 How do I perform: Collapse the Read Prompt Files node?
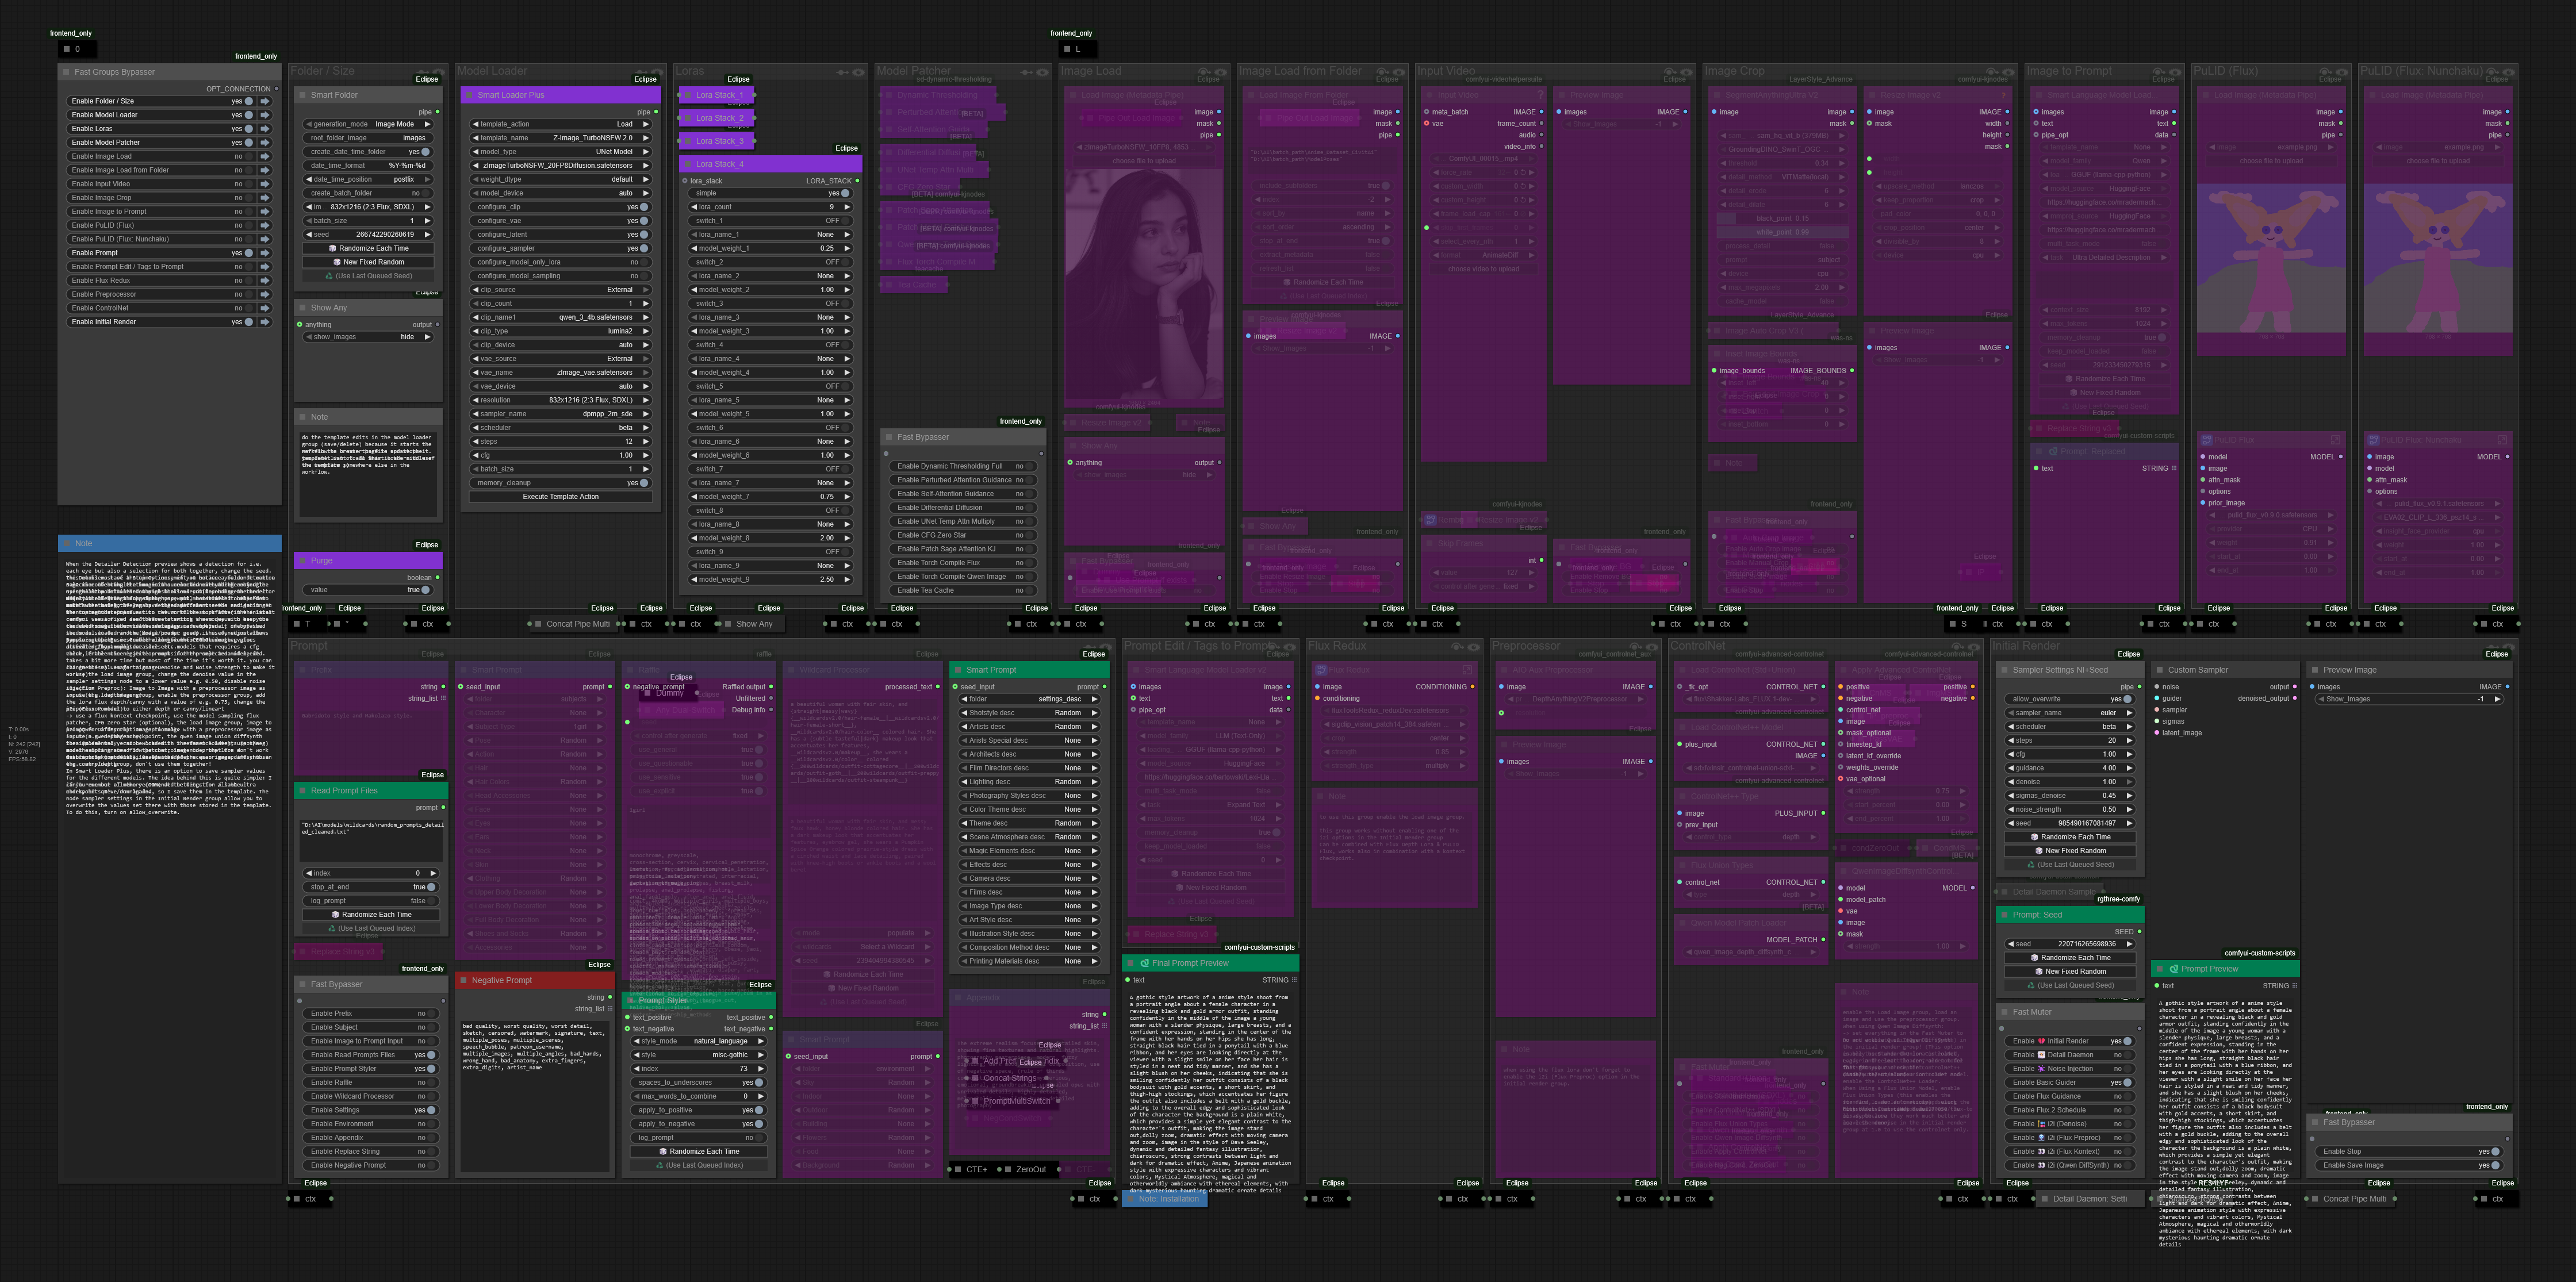coord(302,791)
